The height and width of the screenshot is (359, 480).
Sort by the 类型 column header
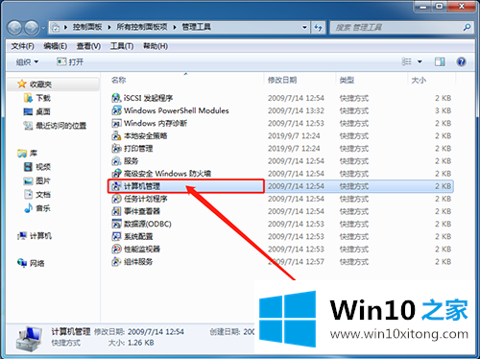[x=347, y=80]
